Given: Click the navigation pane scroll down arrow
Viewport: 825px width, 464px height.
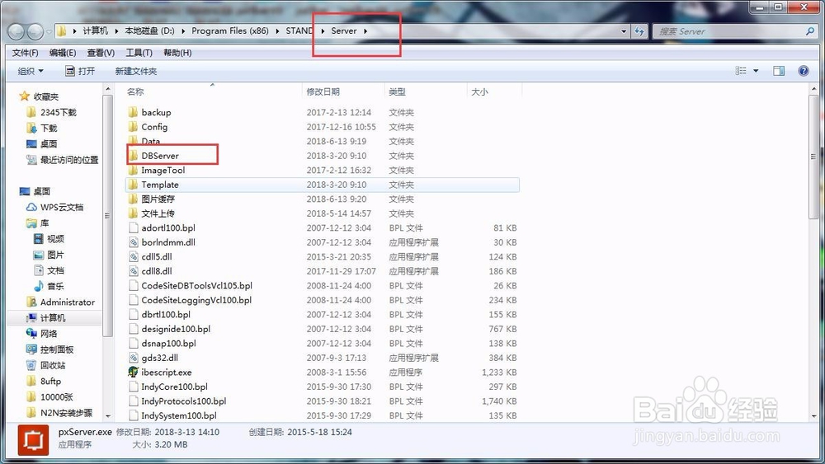Looking at the screenshot, I should [108, 415].
